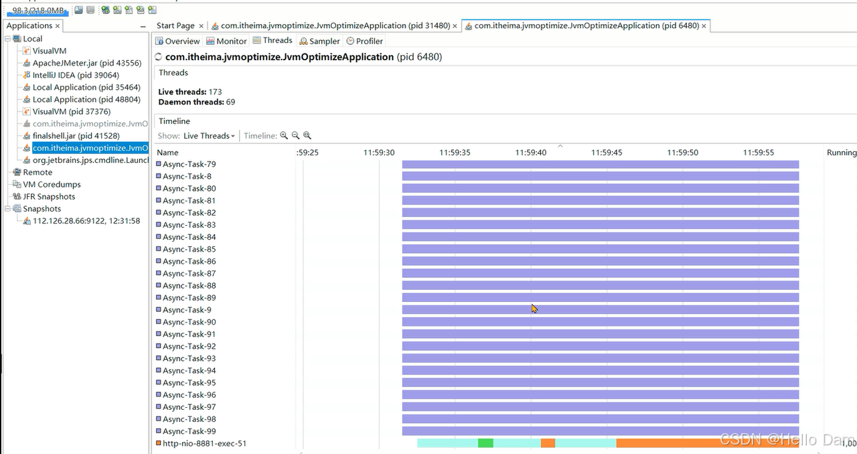Collapse the Local tree node
The image size is (857, 454).
[x=8, y=39]
